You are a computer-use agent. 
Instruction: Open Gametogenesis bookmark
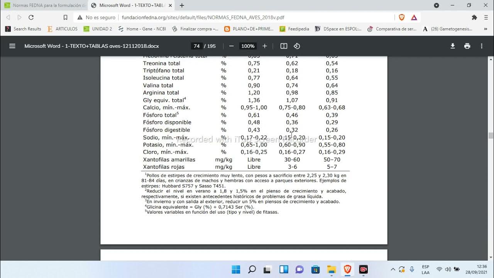pyautogui.click(x=448, y=29)
